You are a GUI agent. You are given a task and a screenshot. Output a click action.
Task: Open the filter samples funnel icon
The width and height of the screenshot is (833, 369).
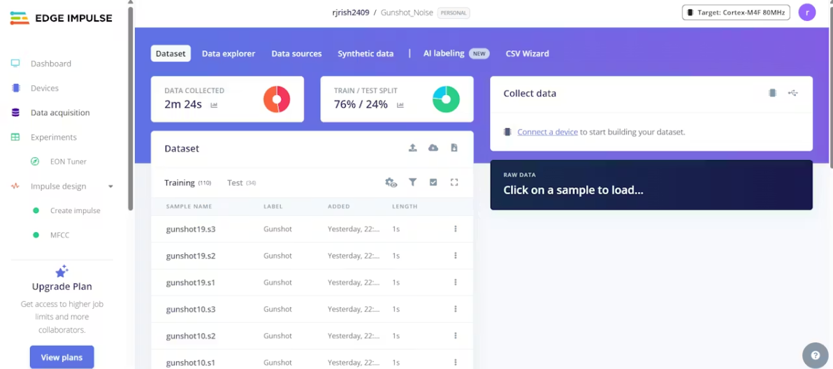click(x=413, y=182)
